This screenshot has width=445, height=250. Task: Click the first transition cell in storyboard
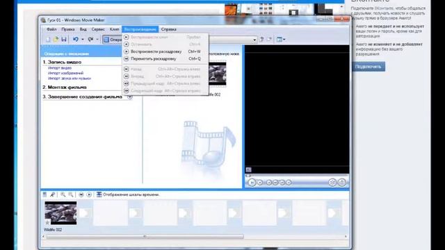(85, 213)
